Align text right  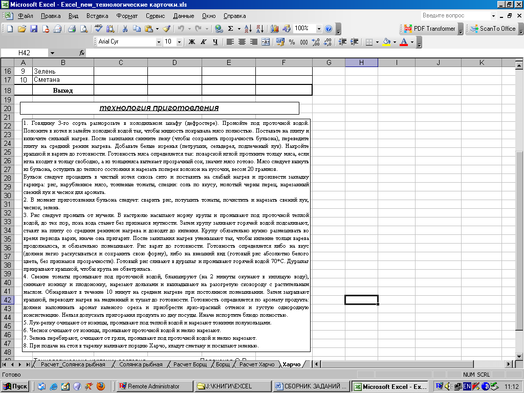click(254, 42)
